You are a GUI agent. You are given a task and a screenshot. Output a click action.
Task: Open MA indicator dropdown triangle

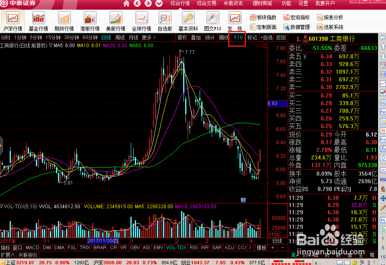click(x=51, y=46)
